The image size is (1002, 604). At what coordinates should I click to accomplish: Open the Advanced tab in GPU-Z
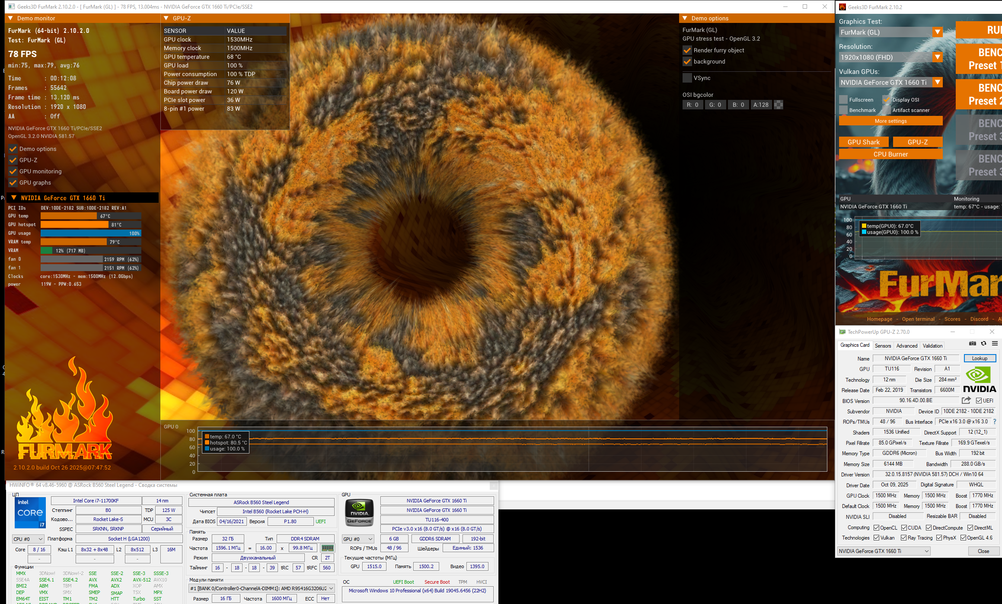[x=907, y=346]
